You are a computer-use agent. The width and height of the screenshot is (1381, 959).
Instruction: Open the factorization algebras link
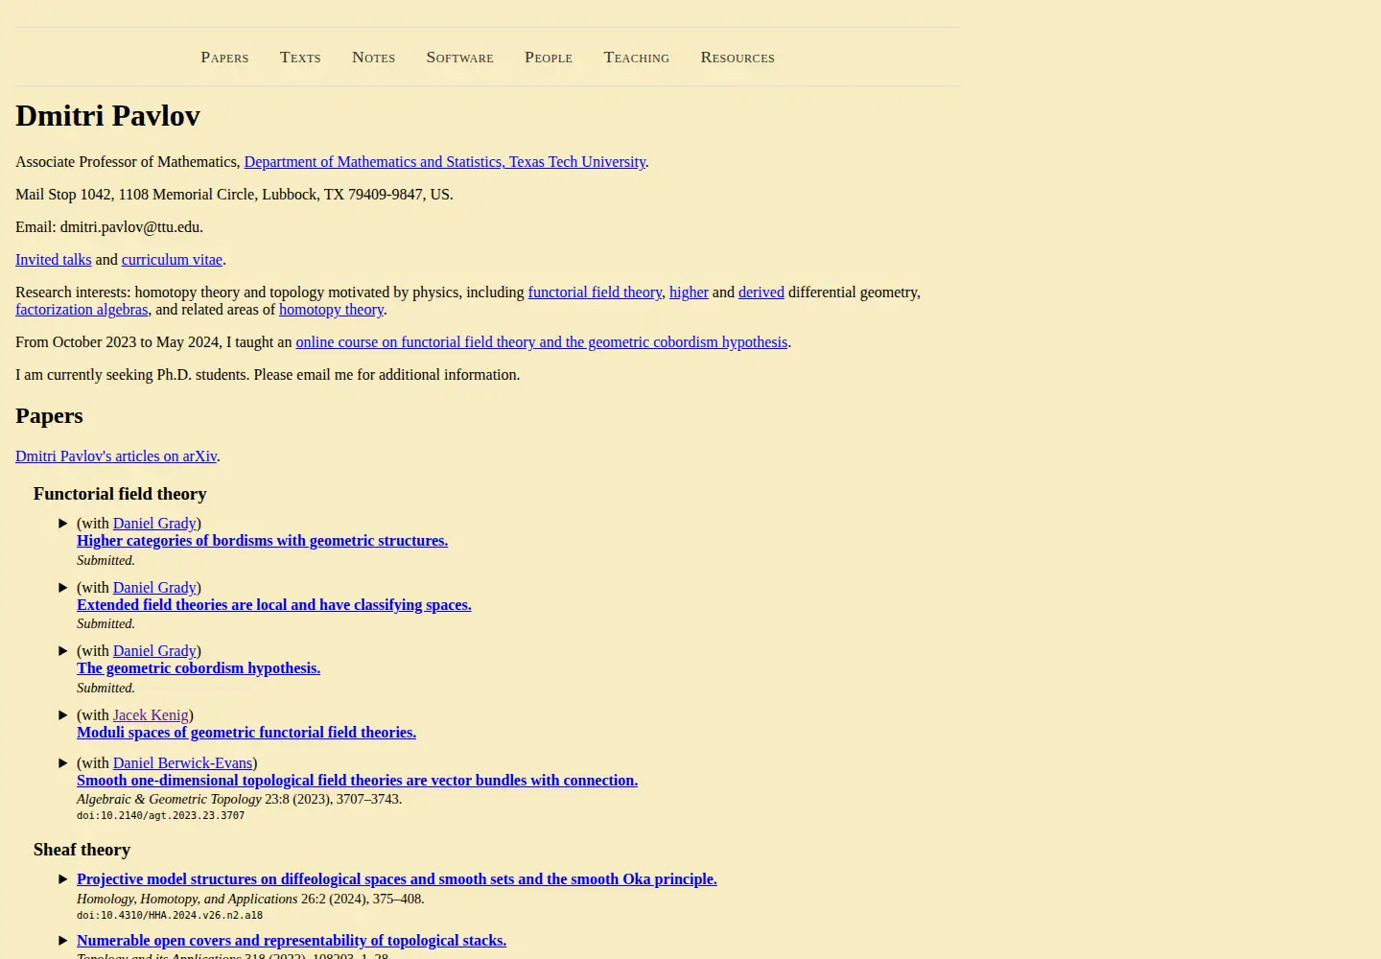click(x=82, y=310)
